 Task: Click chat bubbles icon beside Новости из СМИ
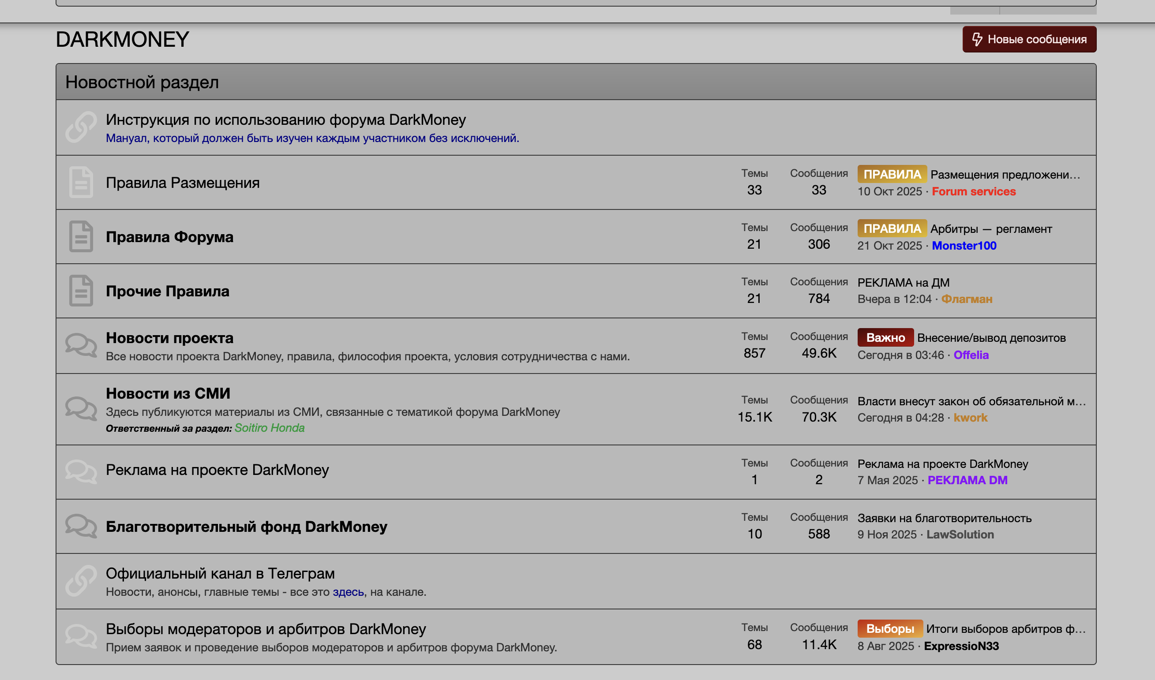pos(81,409)
